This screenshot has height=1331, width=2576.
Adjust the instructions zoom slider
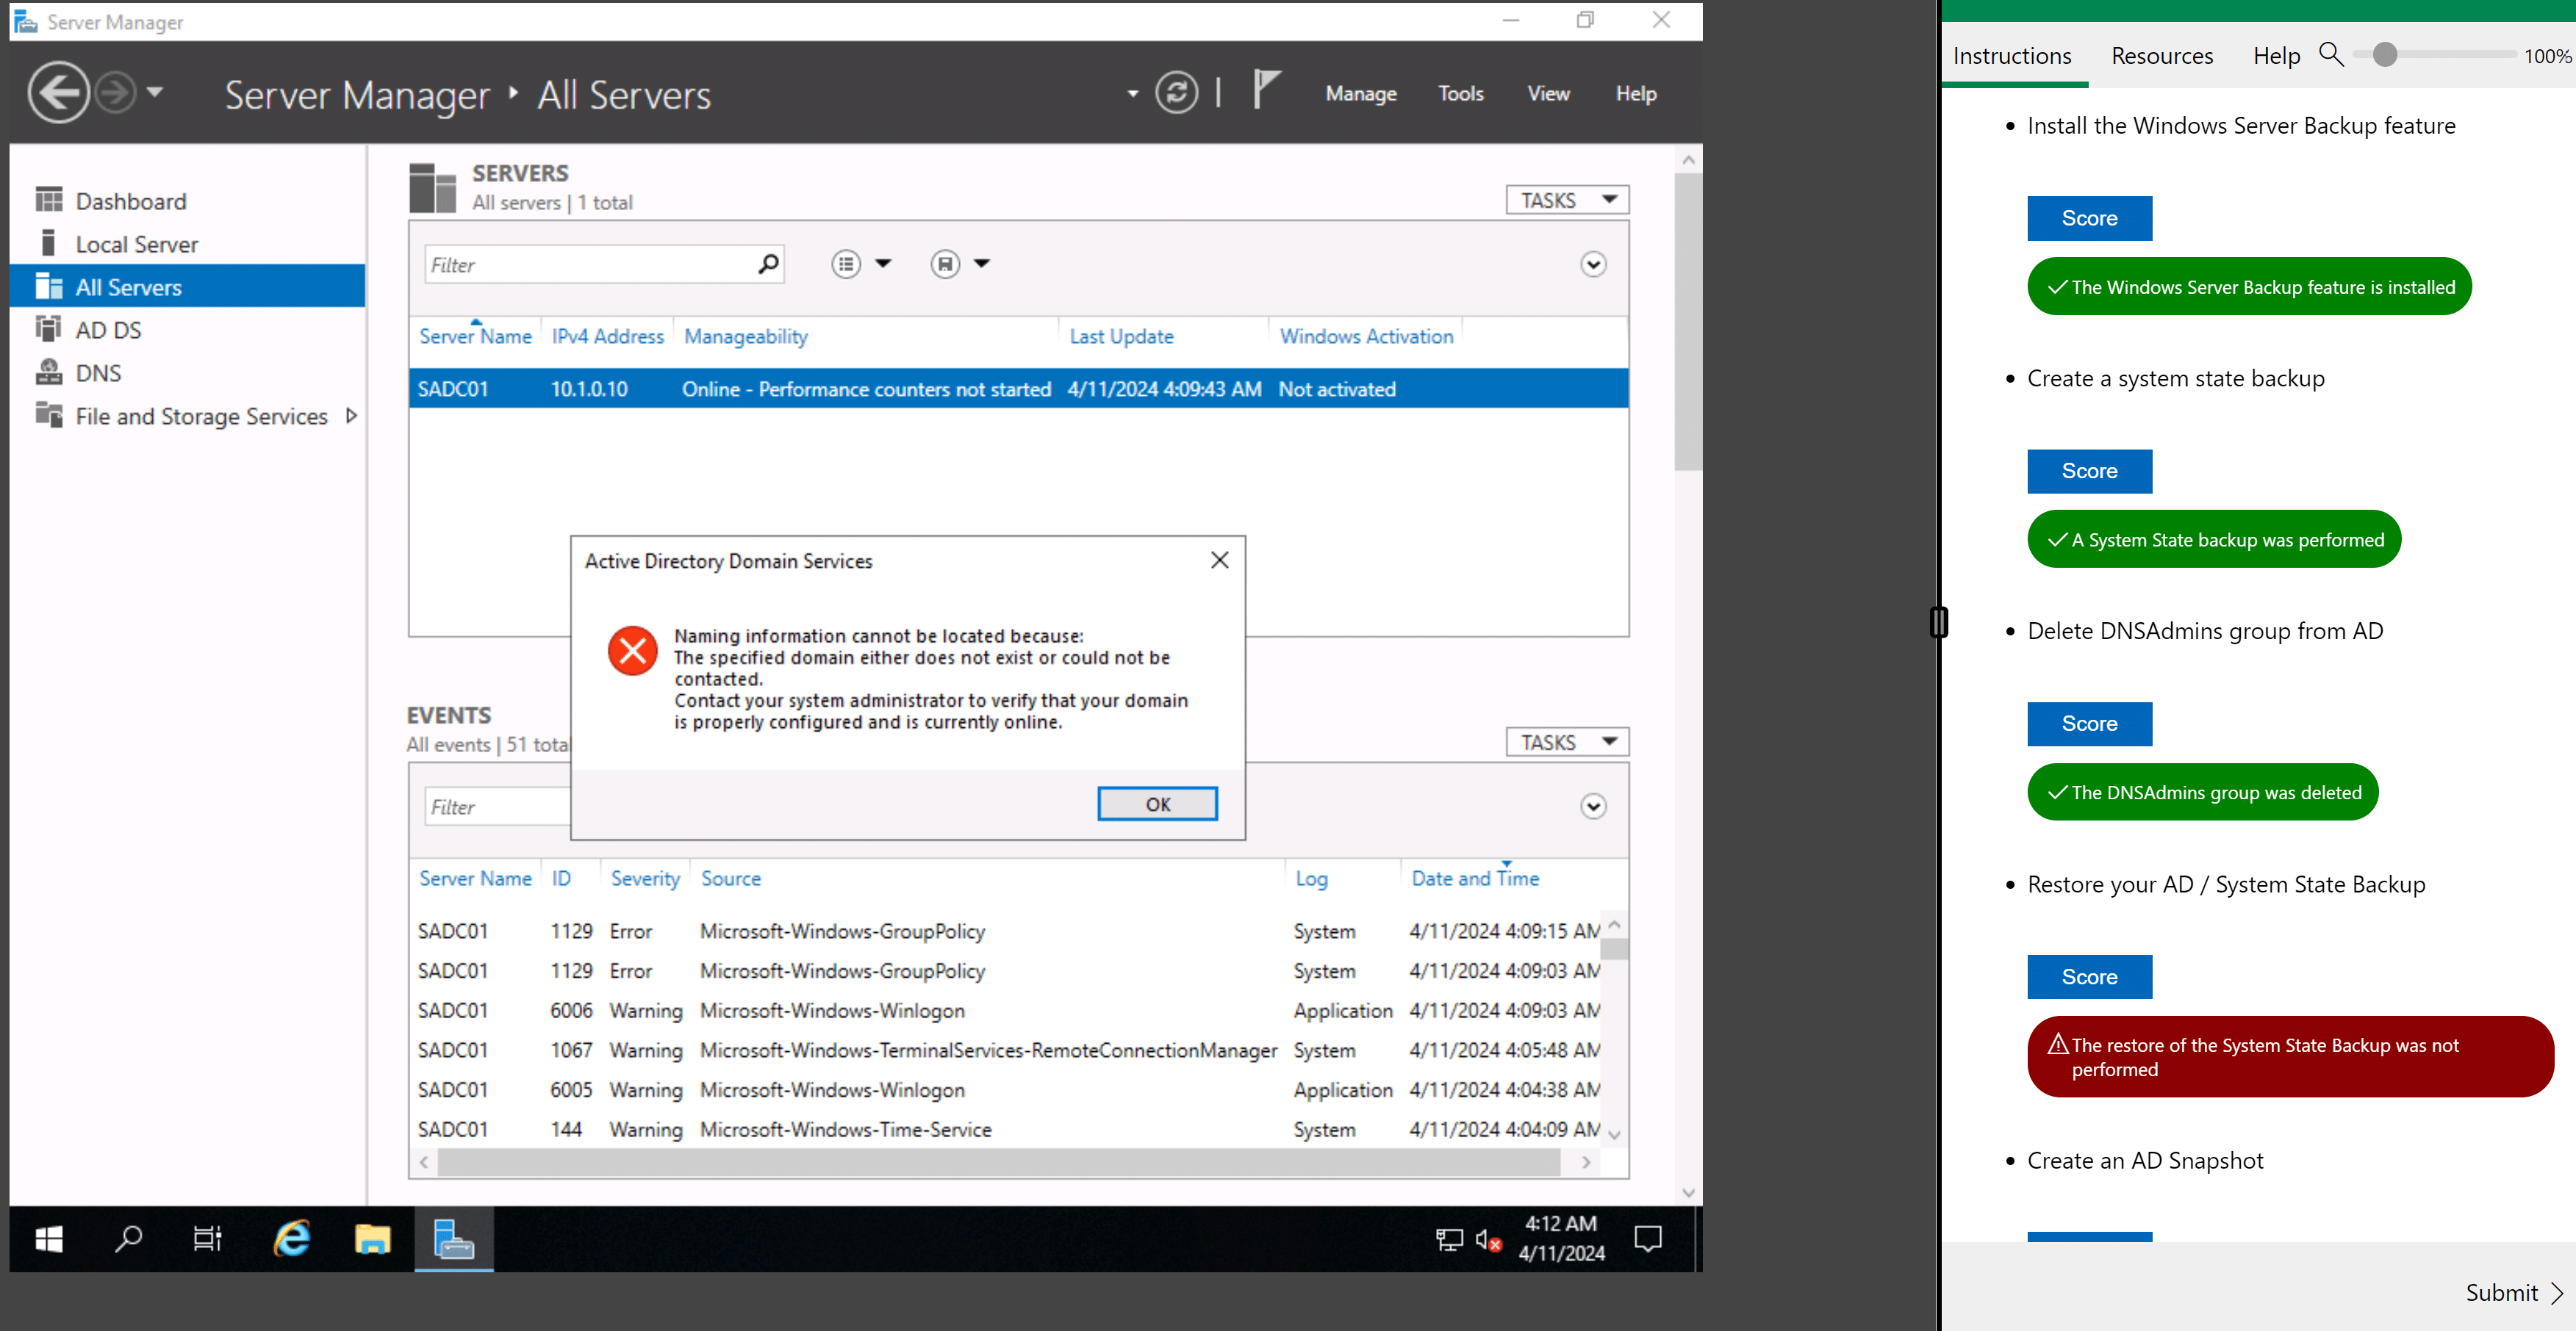(x=2384, y=55)
